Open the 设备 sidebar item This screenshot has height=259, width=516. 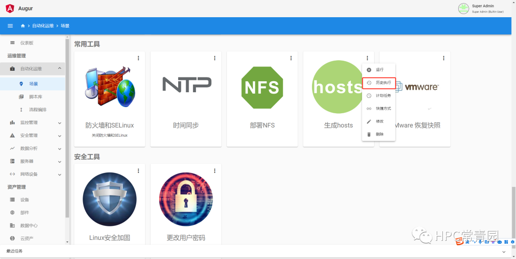click(x=32, y=200)
